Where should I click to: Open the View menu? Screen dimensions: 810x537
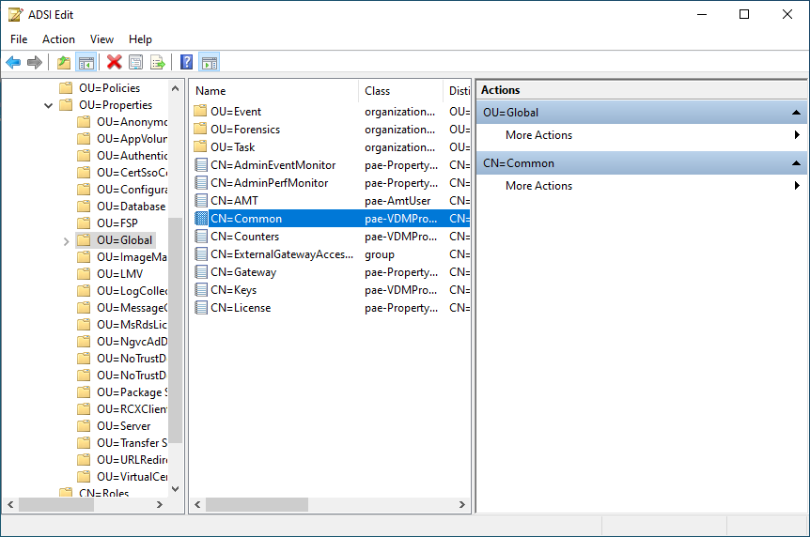pyautogui.click(x=101, y=39)
